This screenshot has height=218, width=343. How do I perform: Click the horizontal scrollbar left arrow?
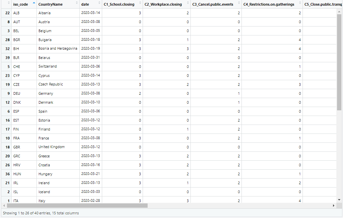point(3,206)
